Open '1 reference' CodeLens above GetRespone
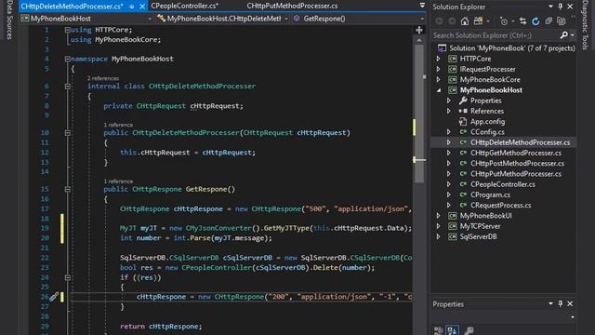This screenshot has height=335, width=595. click(118, 181)
